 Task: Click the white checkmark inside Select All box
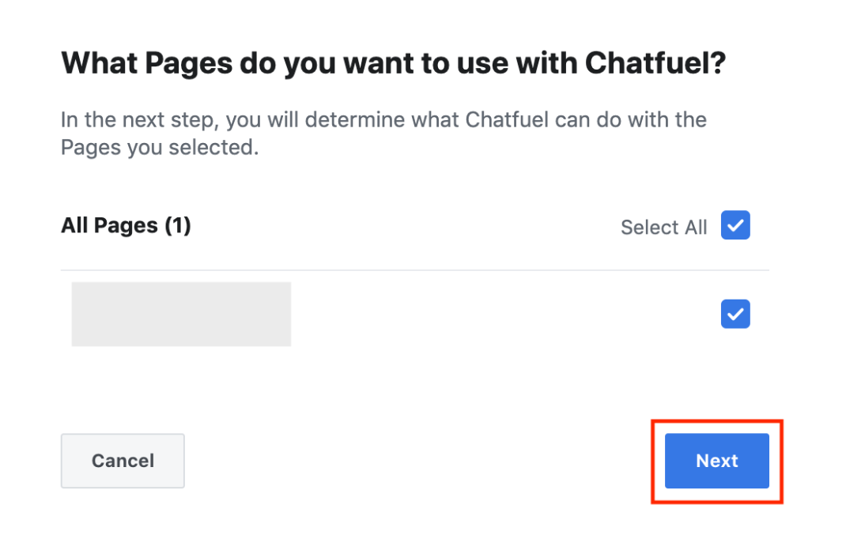(x=735, y=226)
